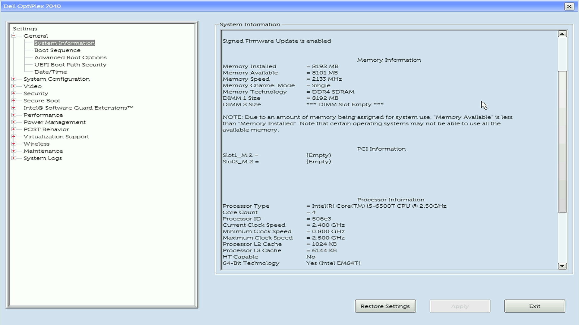Image resolution: width=579 pixels, height=325 pixels.
Task: Select the Secure Boot label
Action: point(42,101)
